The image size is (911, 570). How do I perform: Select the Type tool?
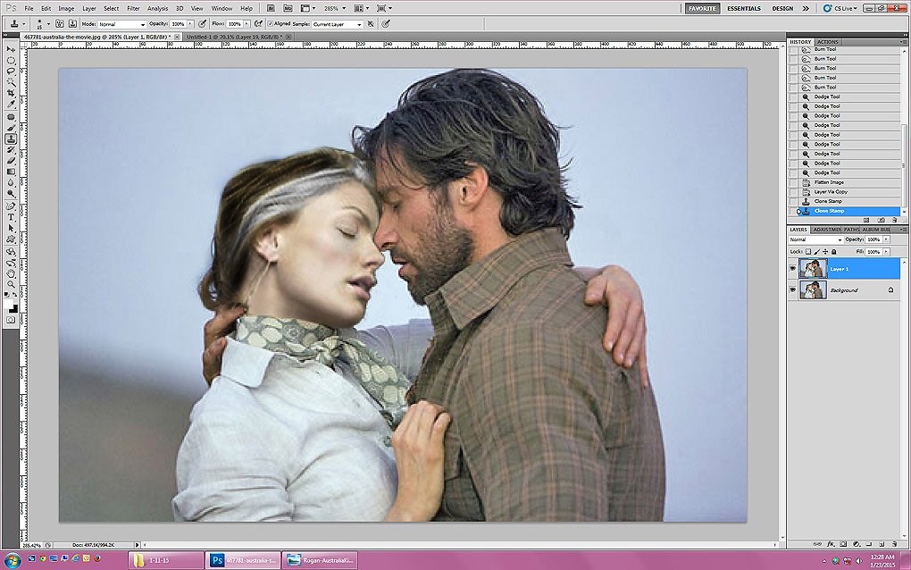(11, 217)
